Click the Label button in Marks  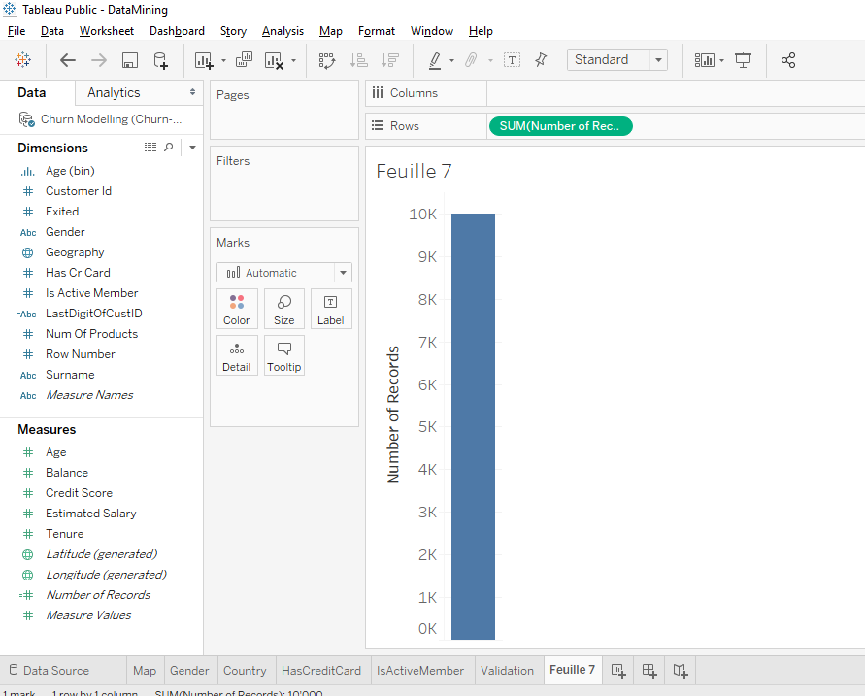pos(330,309)
